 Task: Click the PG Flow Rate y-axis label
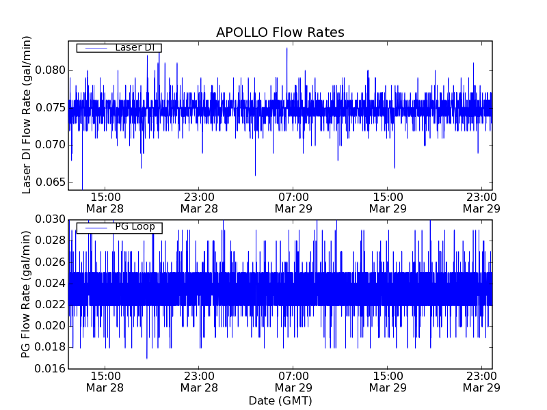tap(27, 294)
